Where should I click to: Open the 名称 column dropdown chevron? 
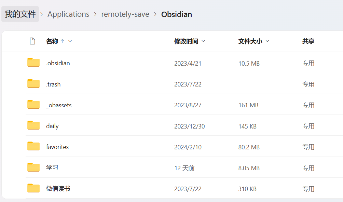pyautogui.click(x=70, y=41)
